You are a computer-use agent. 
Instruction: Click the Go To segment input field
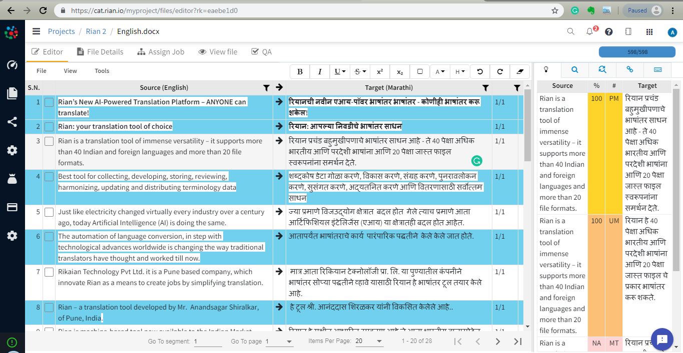208,342
